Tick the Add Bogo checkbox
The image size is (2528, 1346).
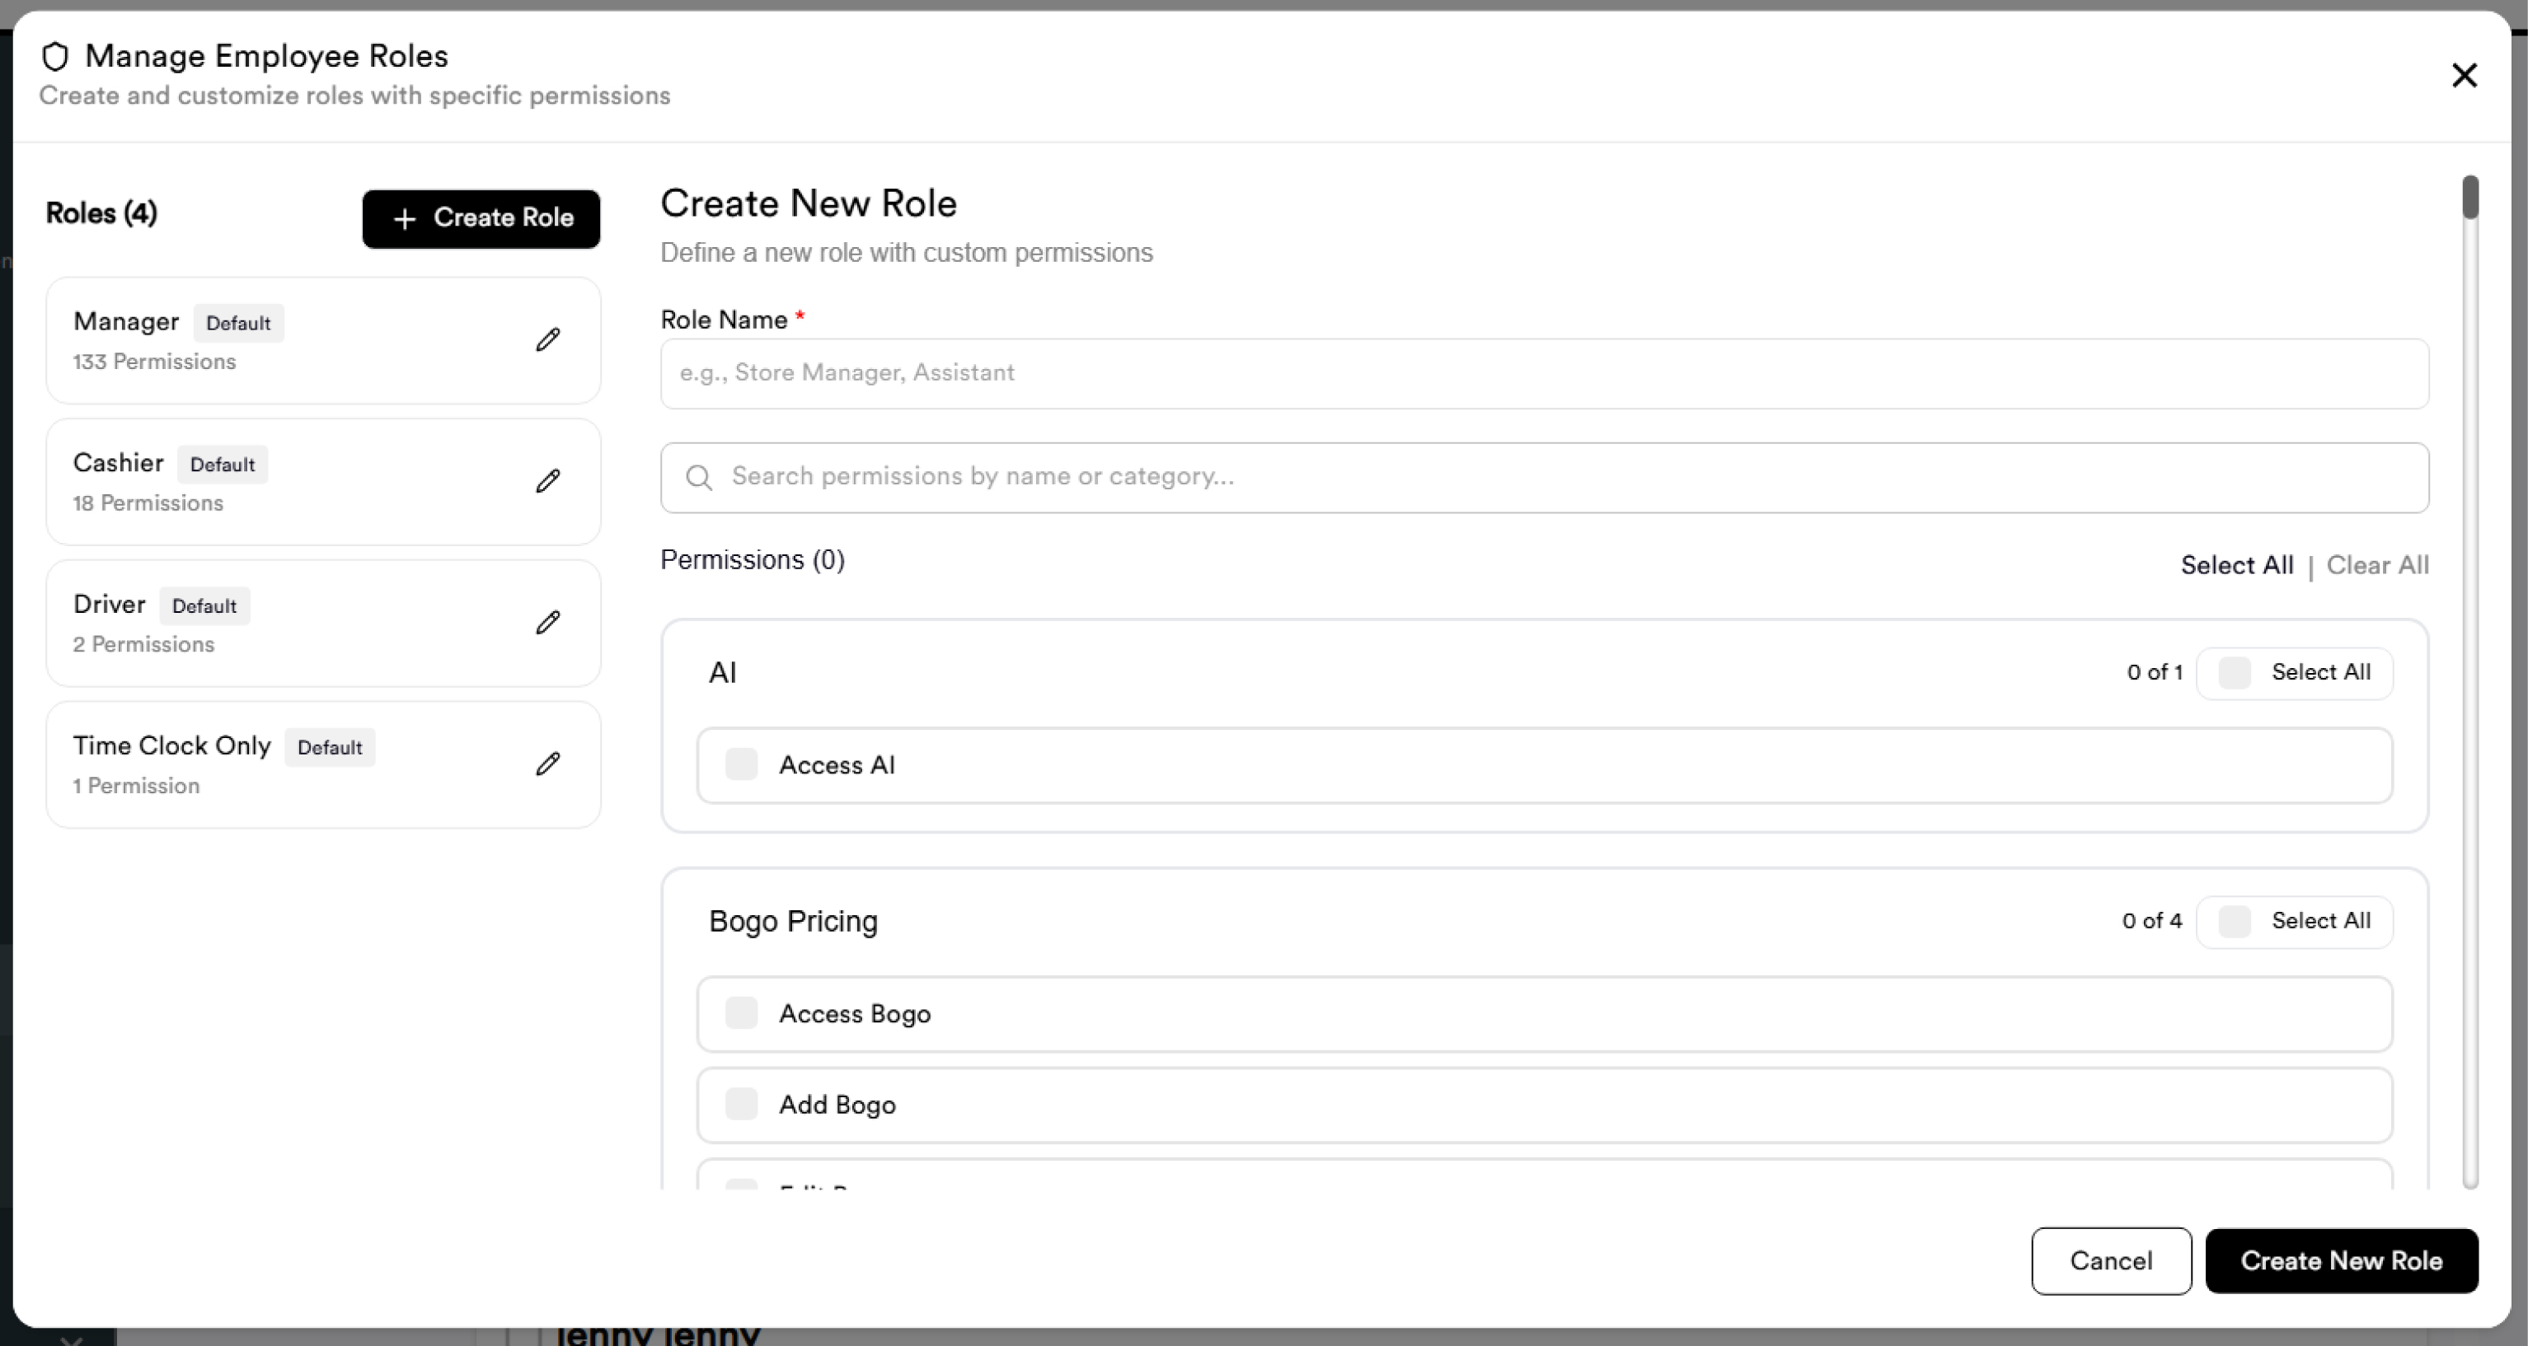741,1105
